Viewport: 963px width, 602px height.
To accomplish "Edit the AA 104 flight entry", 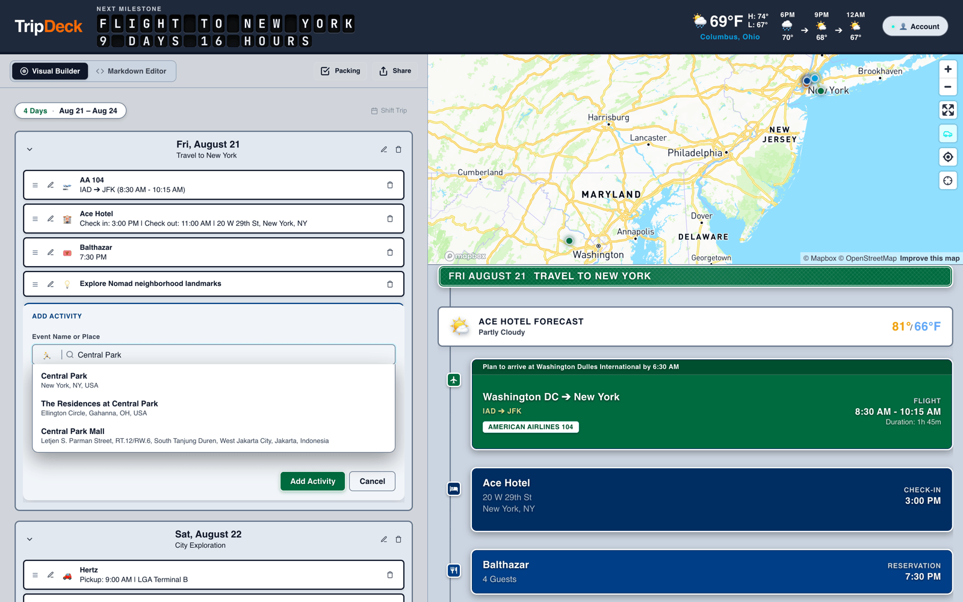I will (51, 185).
